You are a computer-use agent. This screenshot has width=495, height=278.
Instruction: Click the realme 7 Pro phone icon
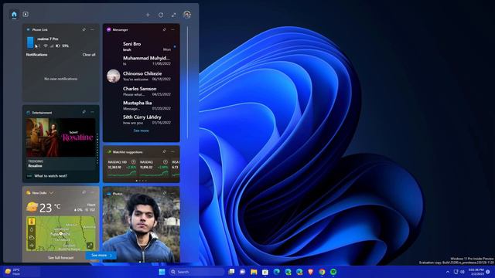pos(30,42)
